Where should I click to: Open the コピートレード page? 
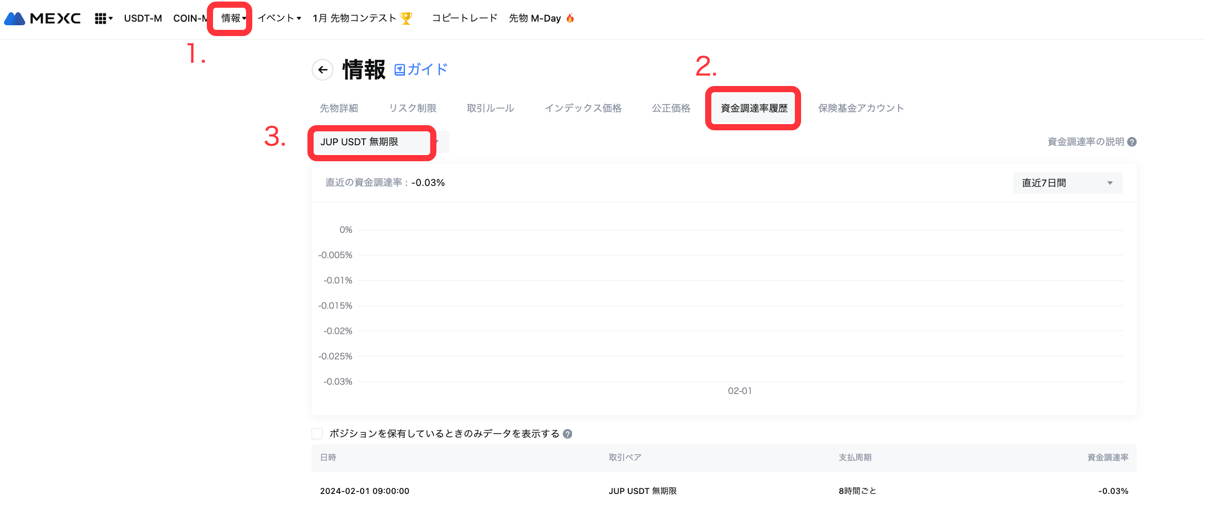[464, 19]
